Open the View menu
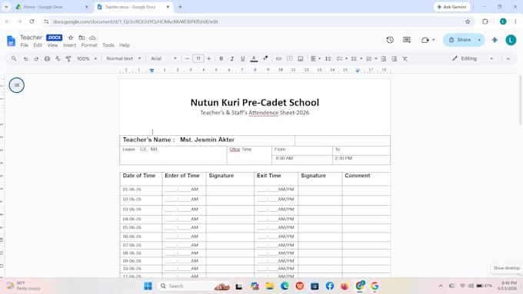Viewport: 523px width, 294px height. click(x=52, y=45)
